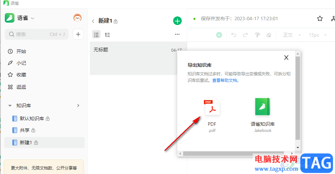This screenshot has width=335, height=174.
Task: Switch to outline tree view
Action: click(x=107, y=35)
